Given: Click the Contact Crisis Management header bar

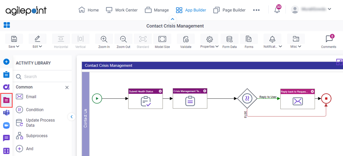Looking at the screenshot, I should [x=212, y=65].
